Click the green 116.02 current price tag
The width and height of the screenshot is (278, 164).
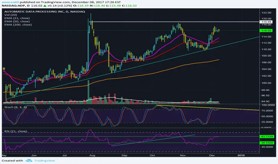pos(266,30)
